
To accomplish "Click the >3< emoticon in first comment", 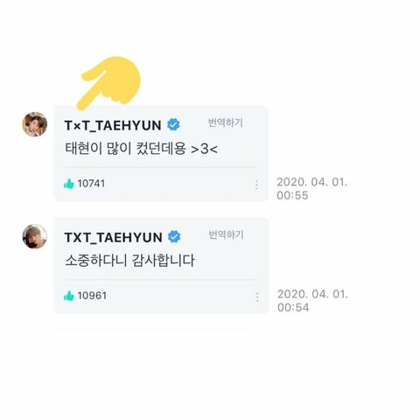I will point(204,149).
